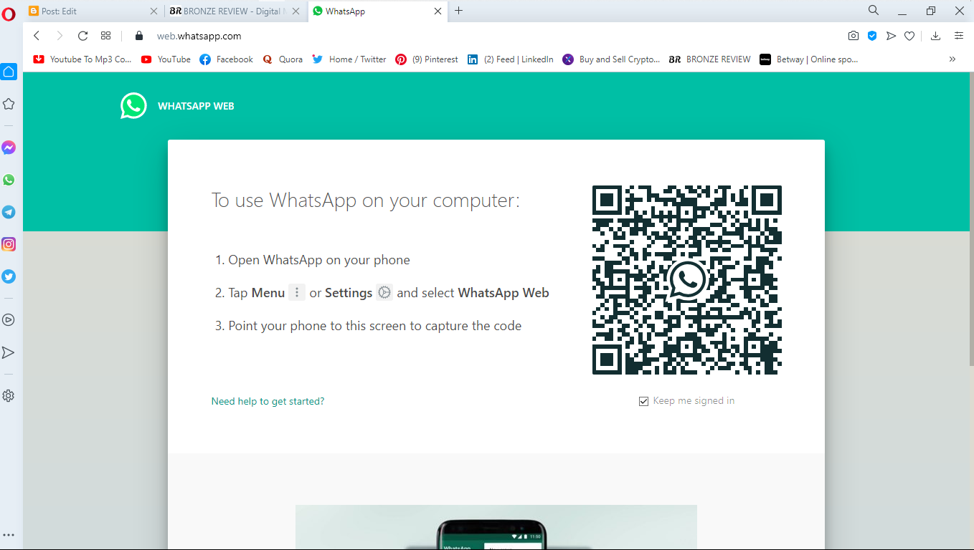
Task: Click the WhatsApp QR code
Action: 687,280
